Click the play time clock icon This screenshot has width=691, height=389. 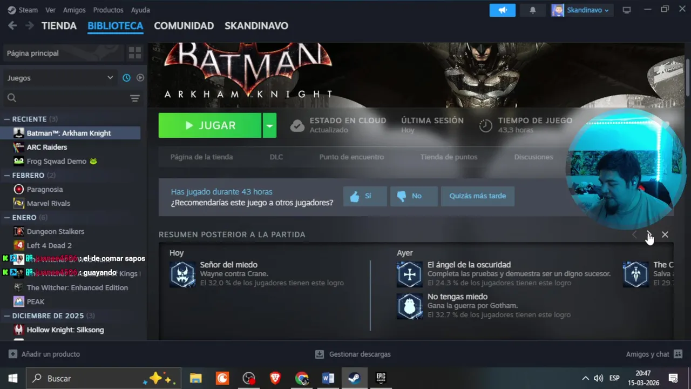[485, 125]
